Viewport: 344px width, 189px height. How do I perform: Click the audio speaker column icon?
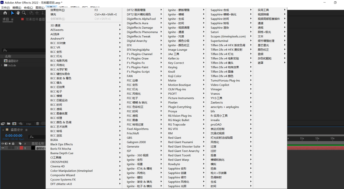(x=6, y=143)
